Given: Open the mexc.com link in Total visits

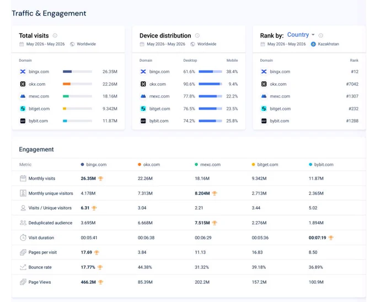Looking at the screenshot, I should tap(39, 96).
